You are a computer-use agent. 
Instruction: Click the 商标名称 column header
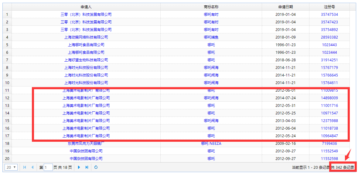(x=211, y=7)
